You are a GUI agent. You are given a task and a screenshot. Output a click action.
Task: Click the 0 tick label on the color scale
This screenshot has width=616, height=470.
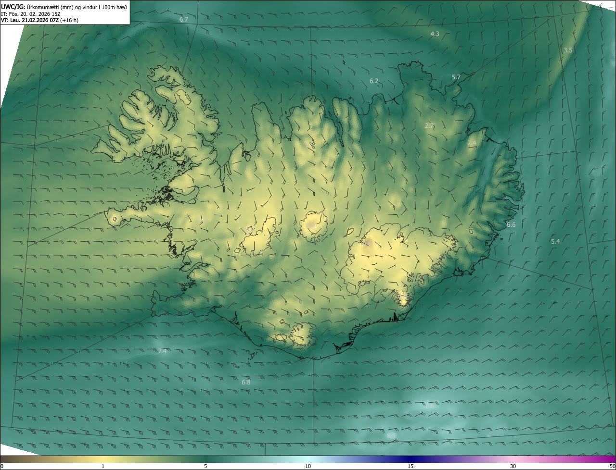pos(2,466)
